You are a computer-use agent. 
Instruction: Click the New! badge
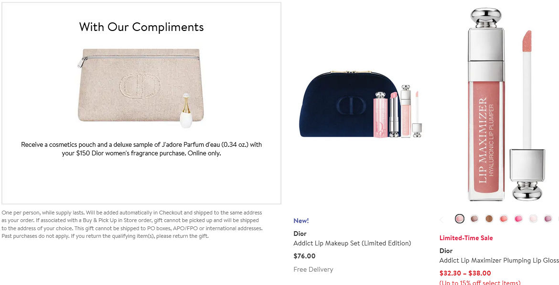tap(301, 221)
